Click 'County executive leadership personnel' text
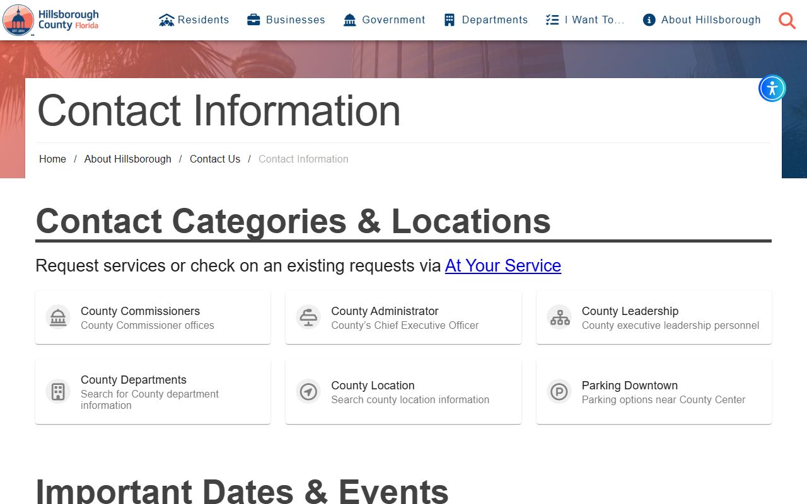The width and height of the screenshot is (807, 504). click(x=670, y=326)
